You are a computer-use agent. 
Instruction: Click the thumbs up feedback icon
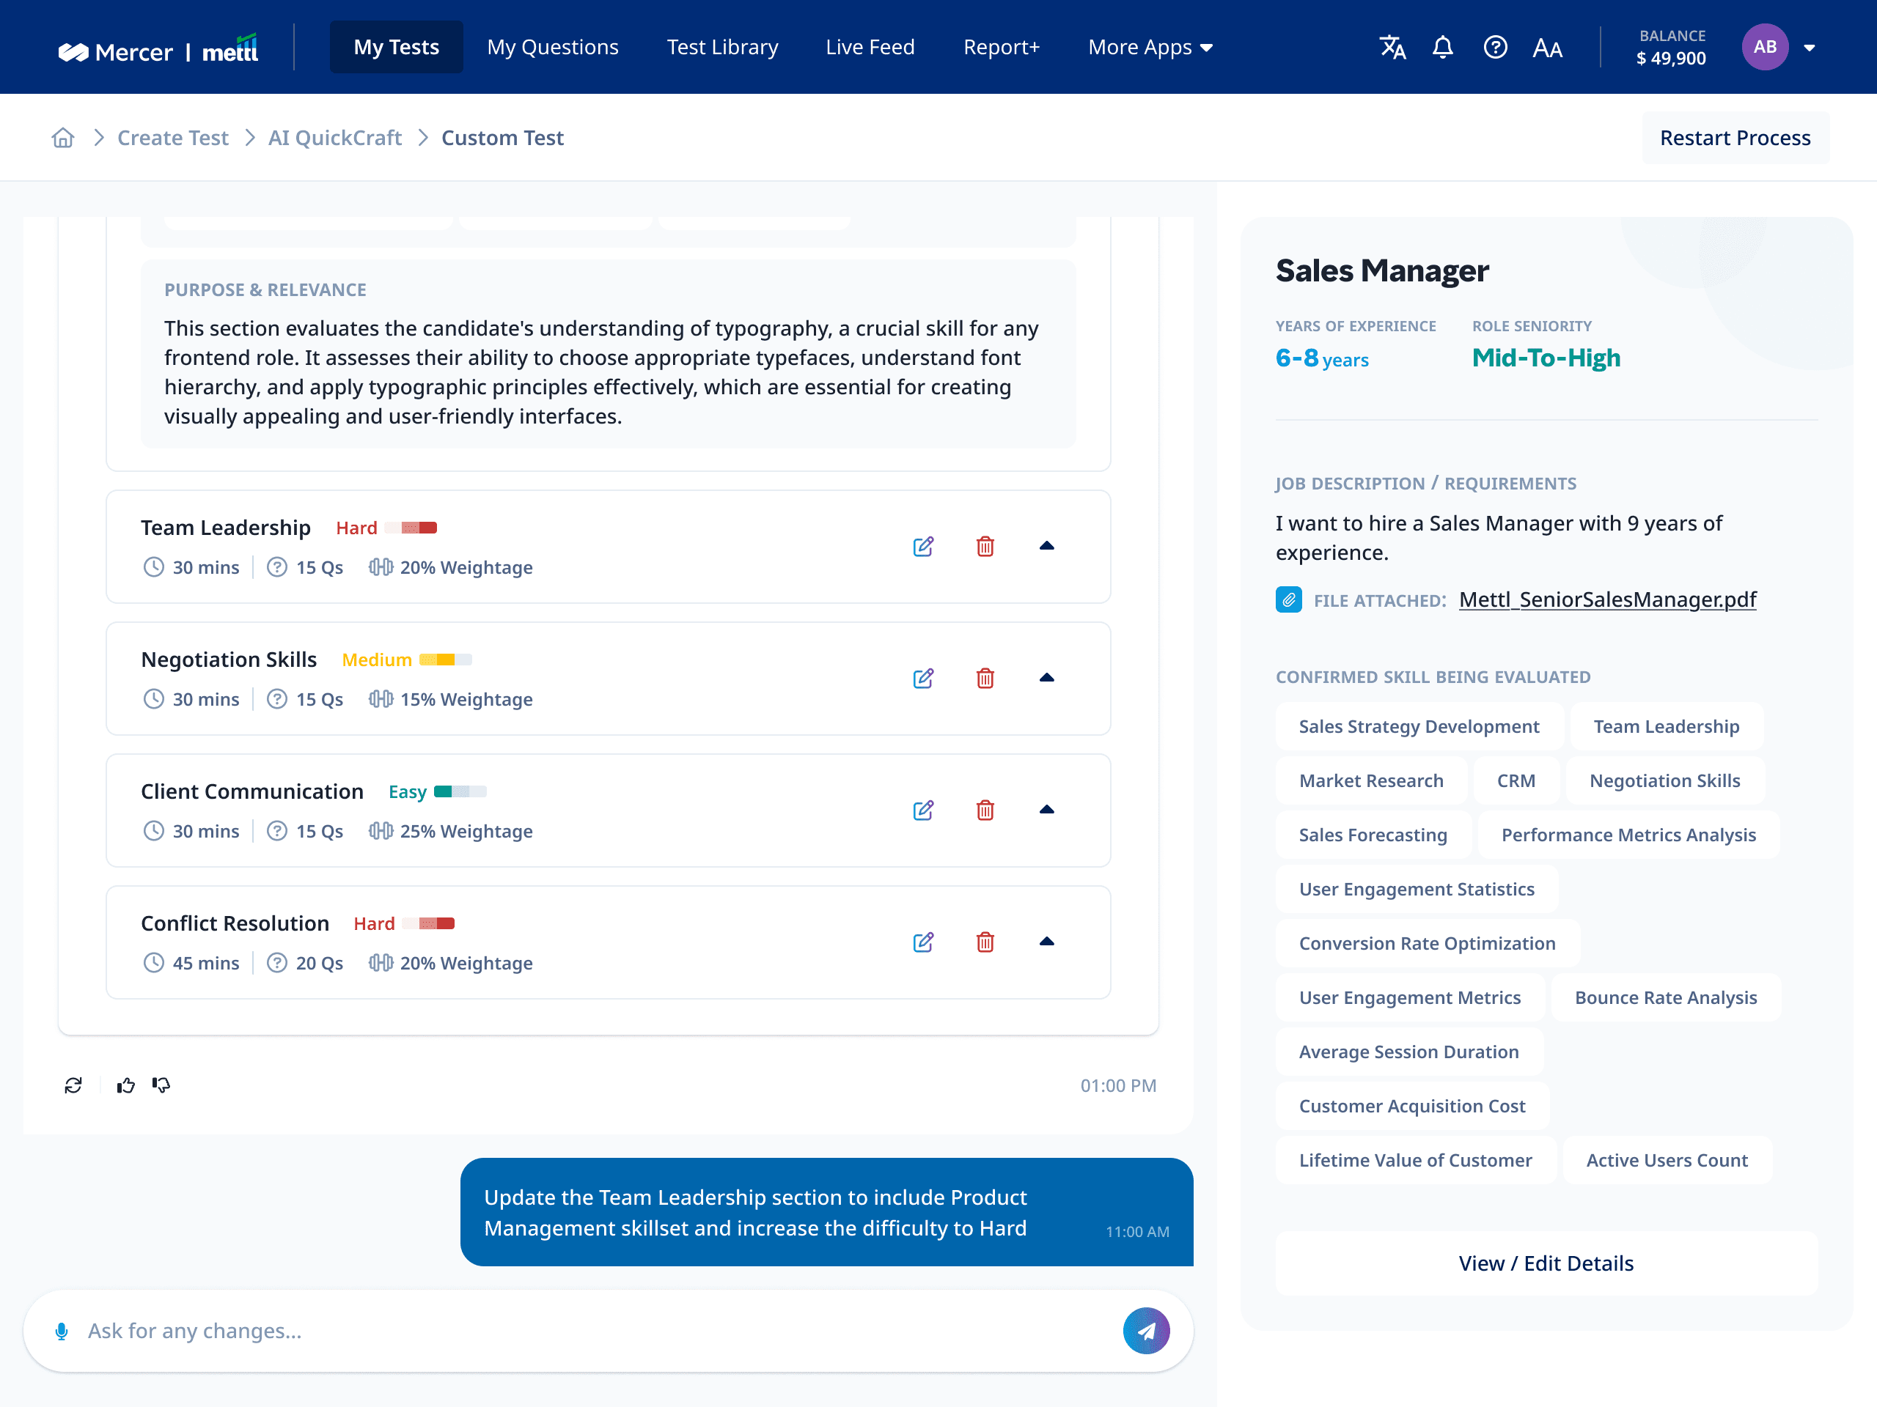[125, 1085]
